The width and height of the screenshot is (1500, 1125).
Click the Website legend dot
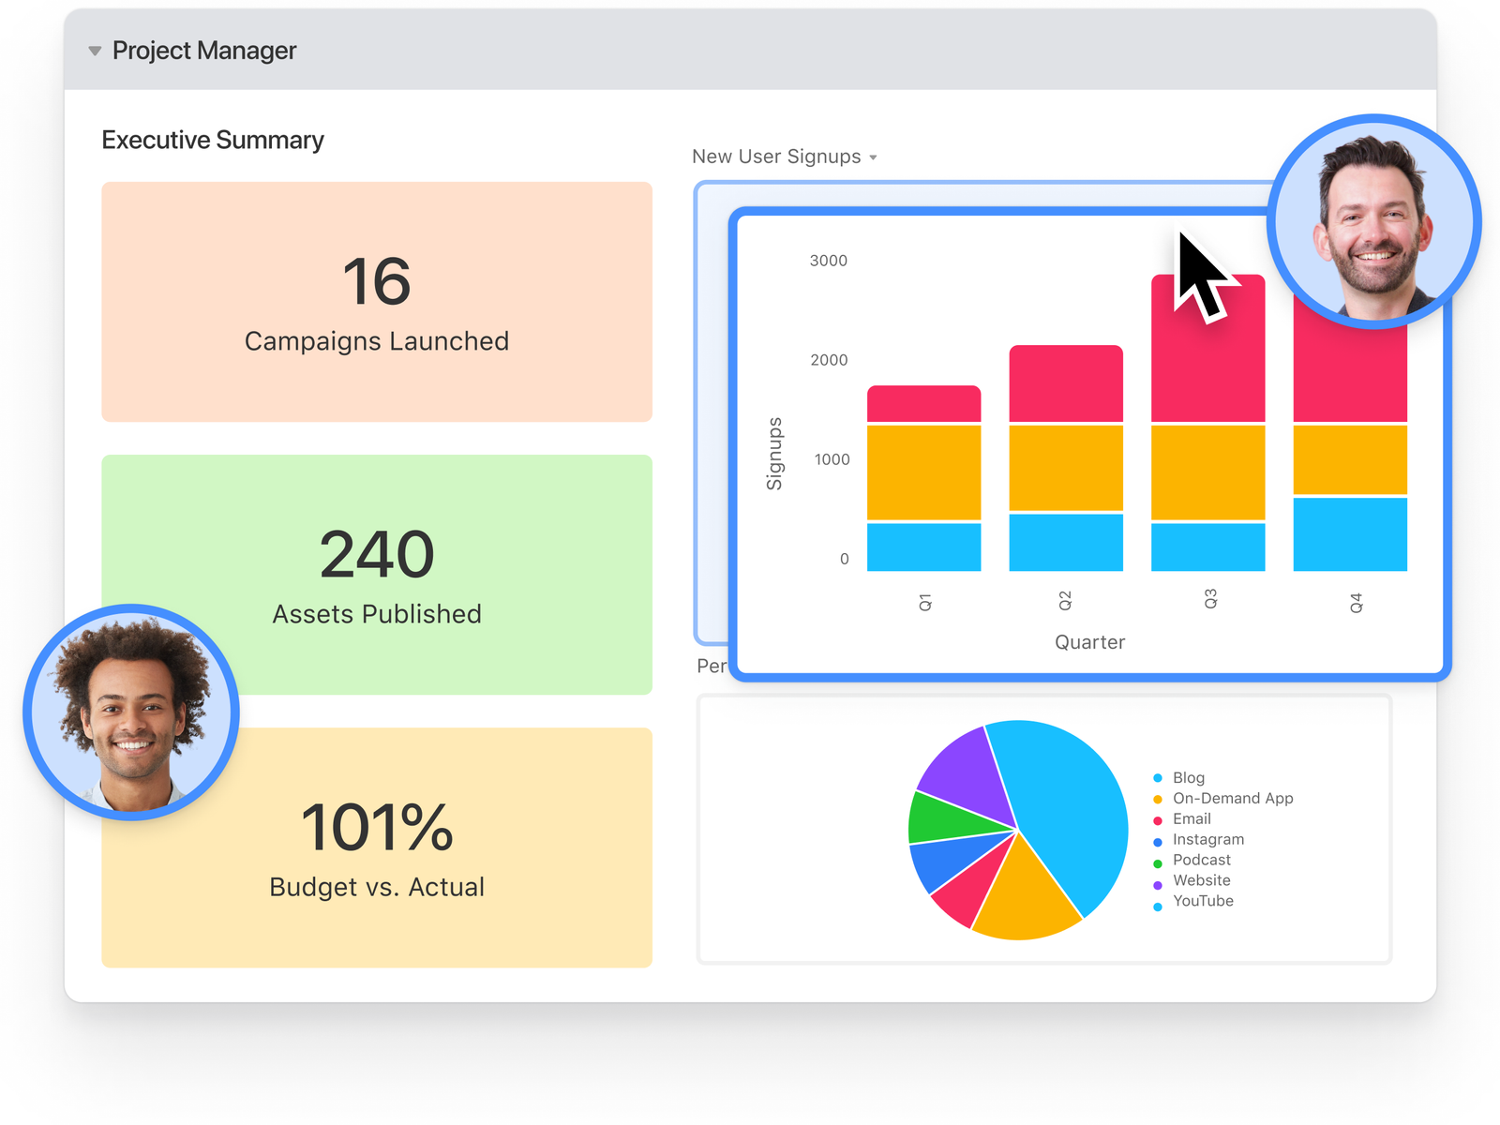(1158, 885)
